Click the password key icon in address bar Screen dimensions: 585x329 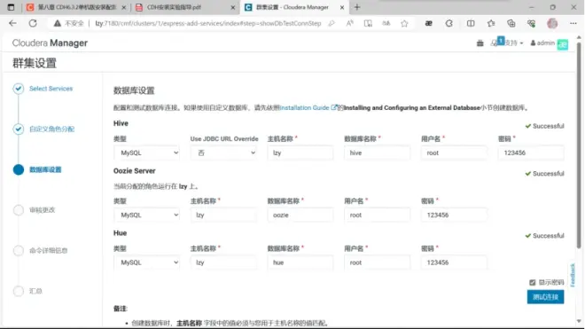pos(331,23)
